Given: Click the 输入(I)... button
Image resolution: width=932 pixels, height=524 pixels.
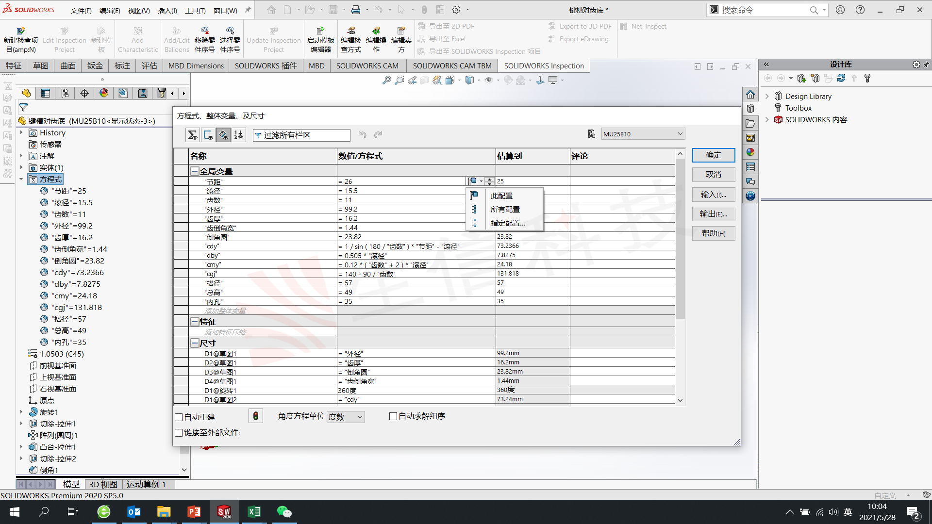Looking at the screenshot, I should 714,195.
